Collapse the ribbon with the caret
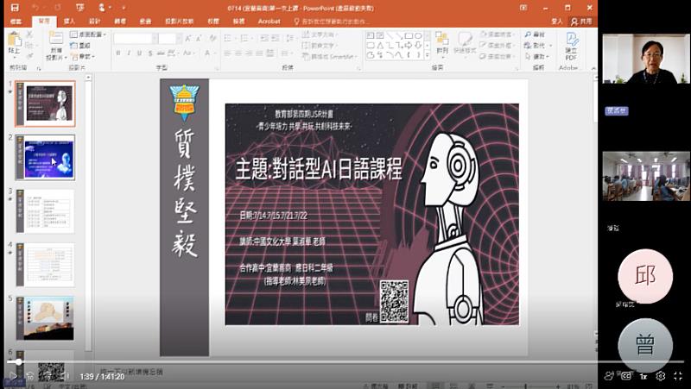This screenshot has width=691, height=389. [x=593, y=68]
